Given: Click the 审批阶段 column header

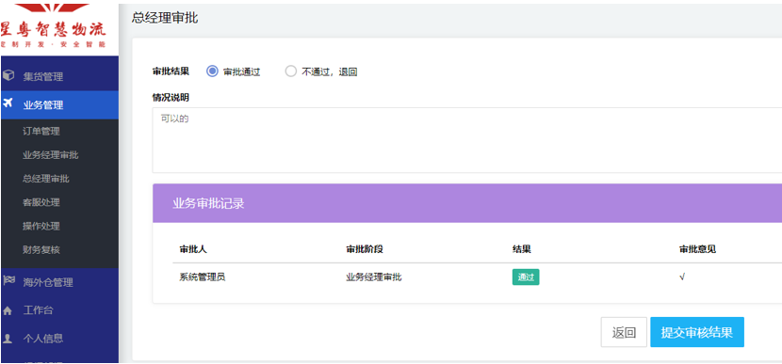Looking at the screenshot, I should (365, 249).
